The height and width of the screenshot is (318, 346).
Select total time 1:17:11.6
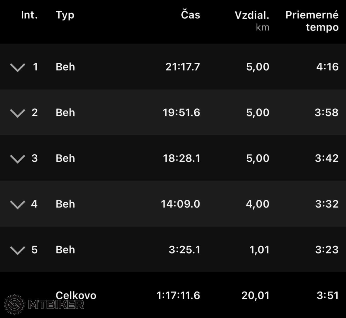pyautogui.click(x=178, y=295)
